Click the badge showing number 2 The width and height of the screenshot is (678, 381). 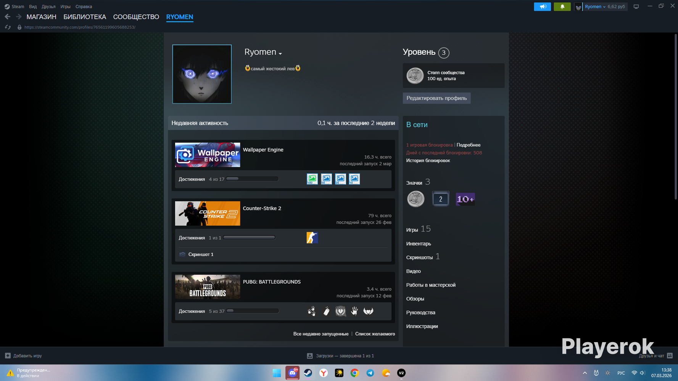[x=440, y=199]
